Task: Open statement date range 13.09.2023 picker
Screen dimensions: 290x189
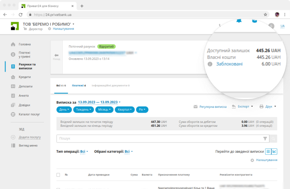Action: 99,102
